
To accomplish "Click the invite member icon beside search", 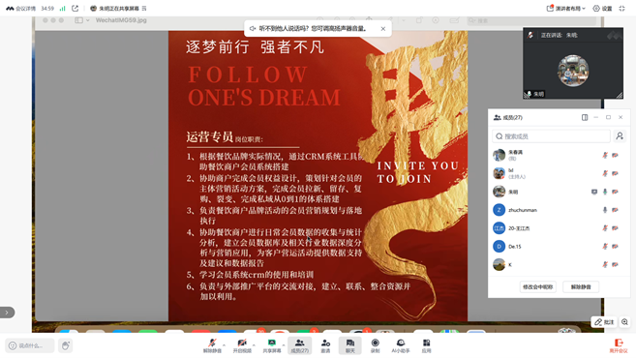I will pyautogui.click(x=620, y=136).
